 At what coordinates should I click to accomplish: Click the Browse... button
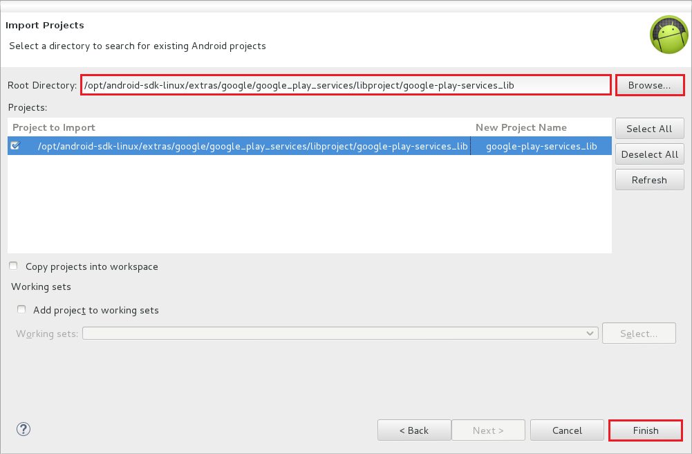click(x=650, y=85)
